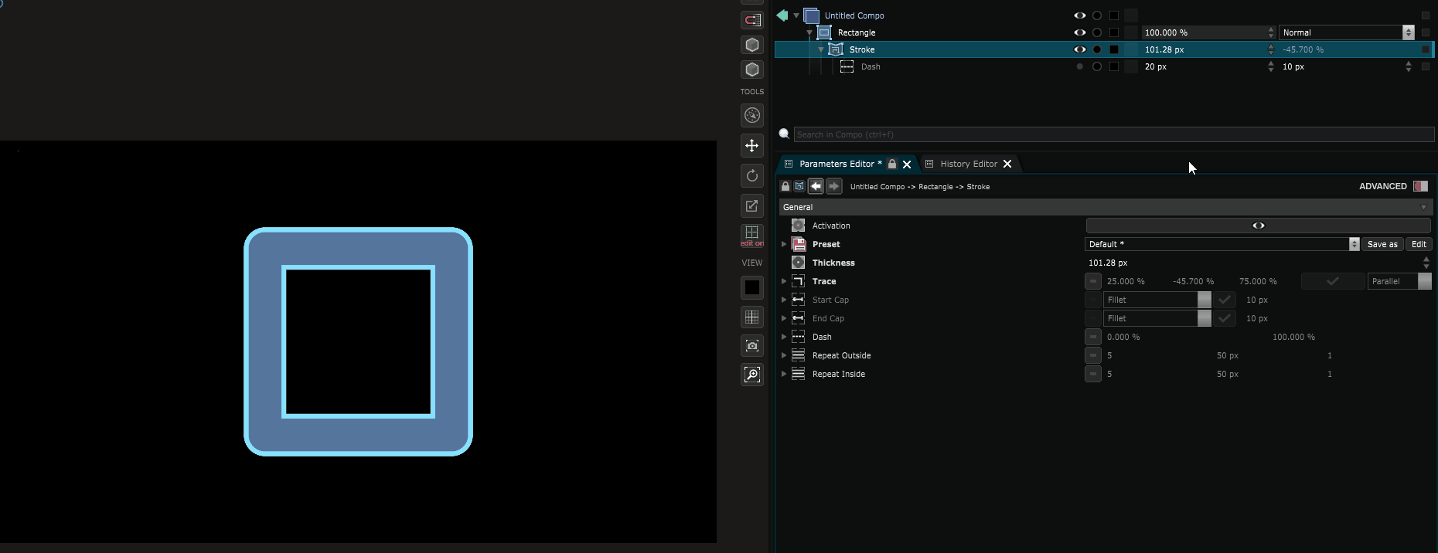Open the Default preset dropdown
The height and width of the screenshot is (553, 1438).
1222,244
